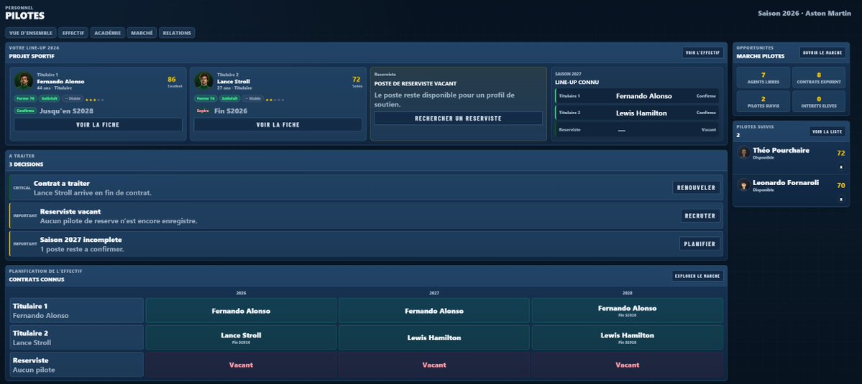Open Leonardo Fornaroli's name

point(786,183)
